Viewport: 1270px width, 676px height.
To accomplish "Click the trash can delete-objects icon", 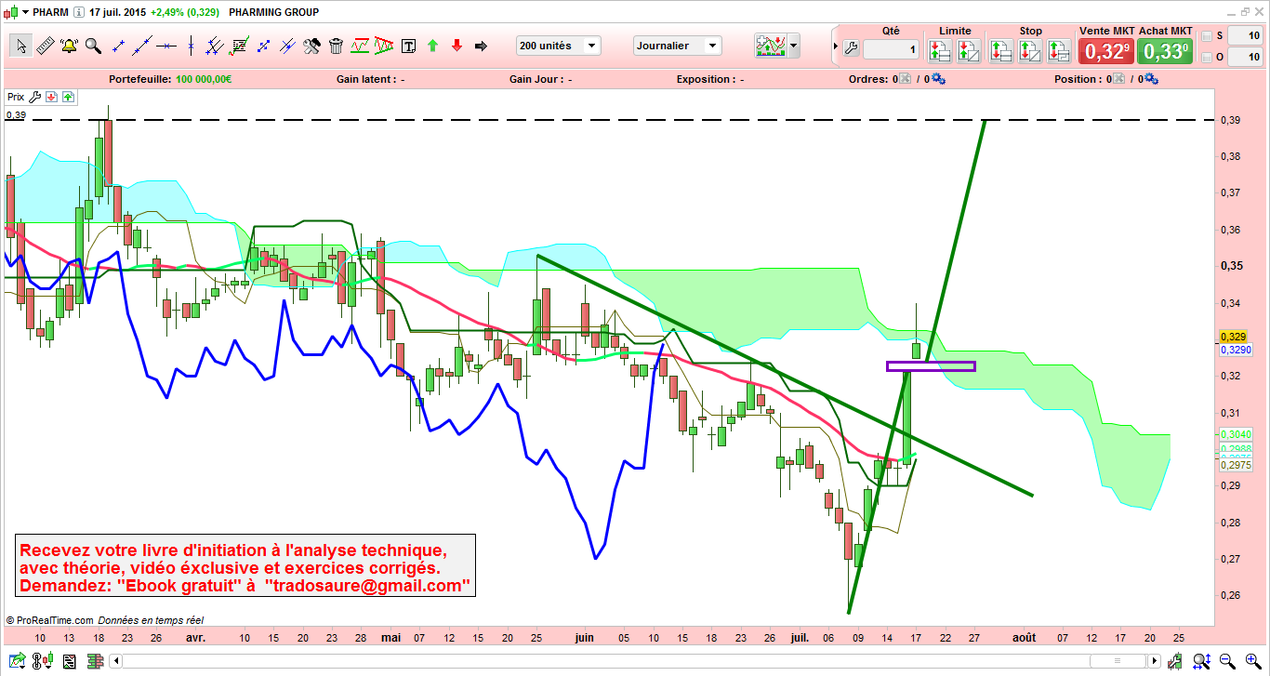I will tap(337, 46).
